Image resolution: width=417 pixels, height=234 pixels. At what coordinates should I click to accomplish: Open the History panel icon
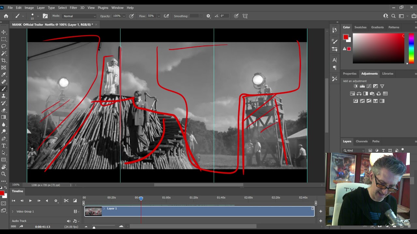tap(335, 30)
